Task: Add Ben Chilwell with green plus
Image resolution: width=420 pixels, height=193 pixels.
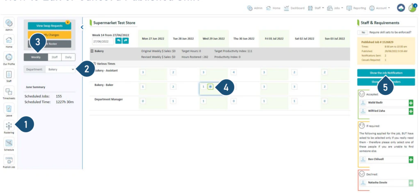Action: coord(411,159)
